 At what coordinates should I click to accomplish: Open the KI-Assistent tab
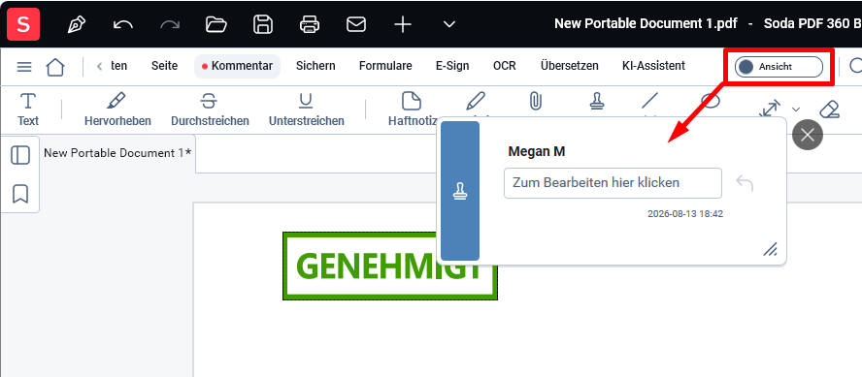pyautogui.click(x=653, y=66)
